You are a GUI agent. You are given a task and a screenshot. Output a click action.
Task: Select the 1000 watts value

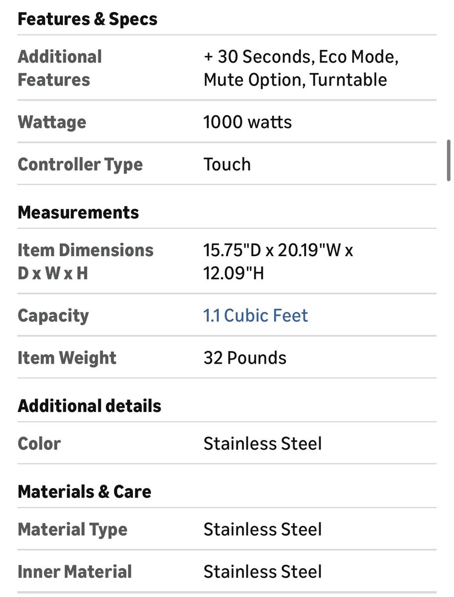pyautogui.click(x=247, y=122)
